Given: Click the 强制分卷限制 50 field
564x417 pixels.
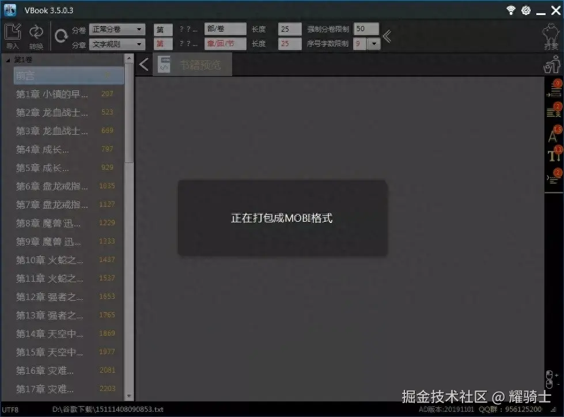Looking at the screenshot, I should [366, 29].
